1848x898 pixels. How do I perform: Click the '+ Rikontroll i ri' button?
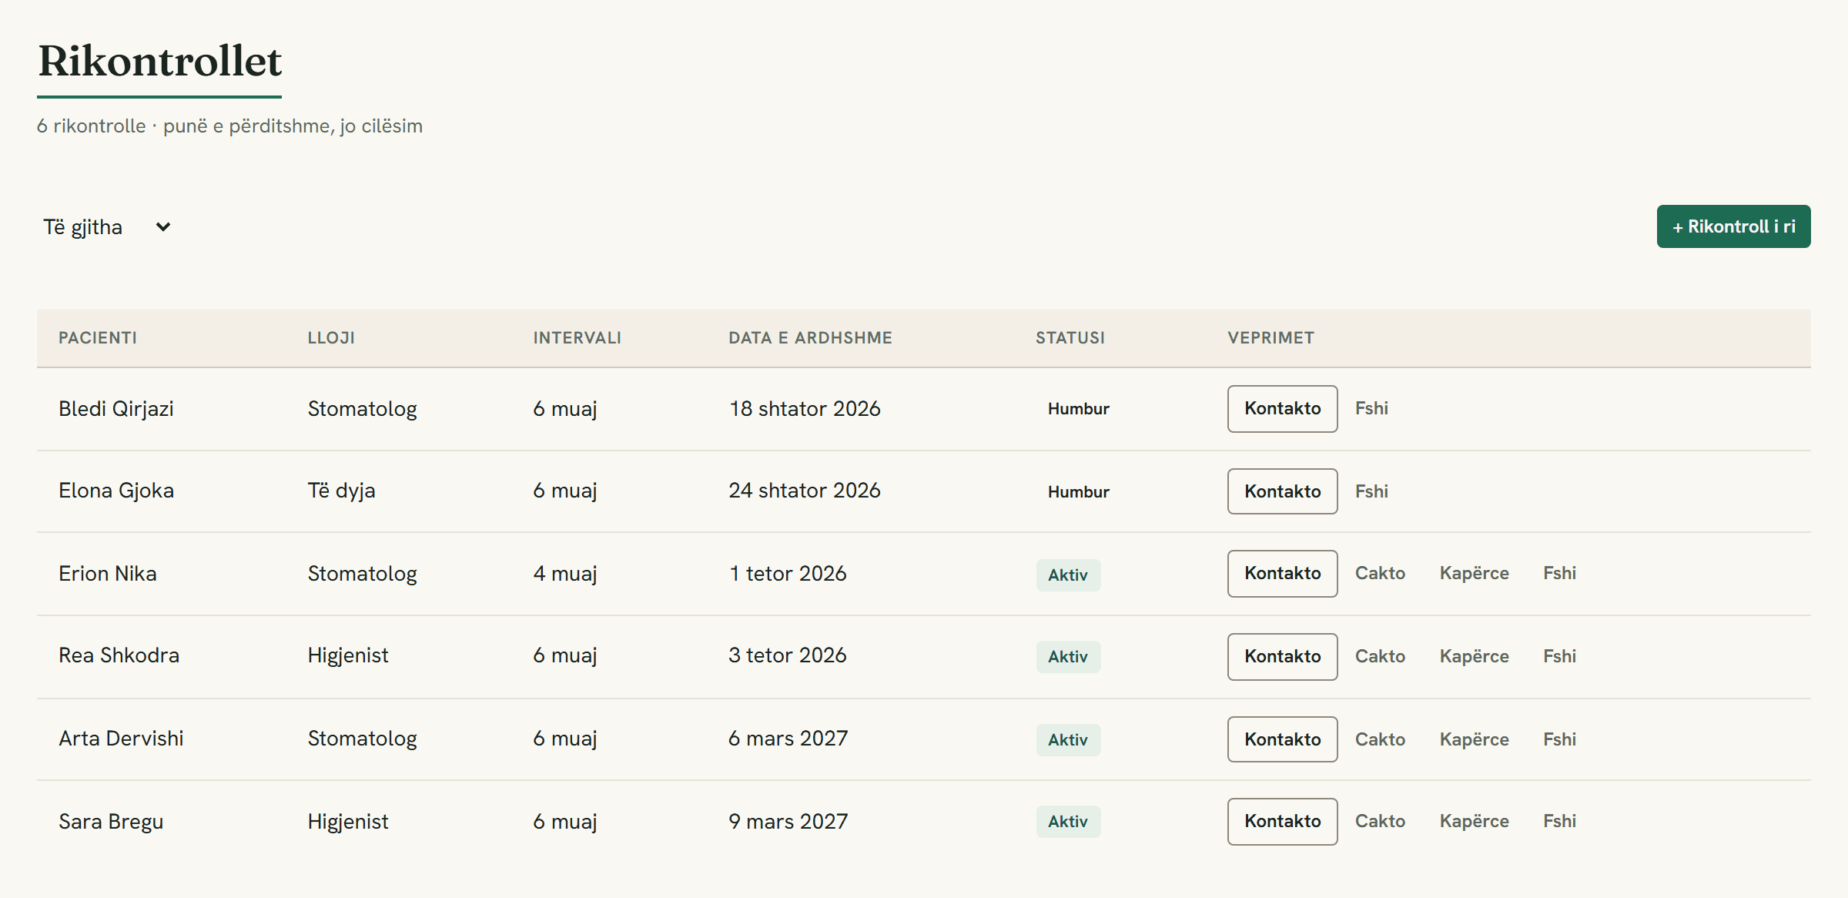(x=1733, y=226)
